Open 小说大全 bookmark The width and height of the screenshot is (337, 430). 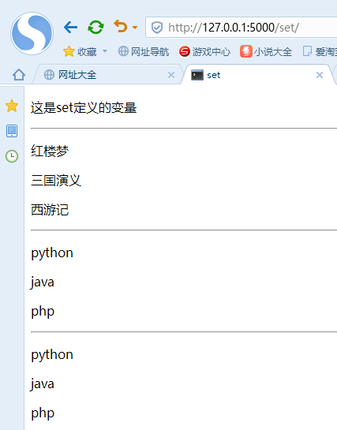point(266,51)
